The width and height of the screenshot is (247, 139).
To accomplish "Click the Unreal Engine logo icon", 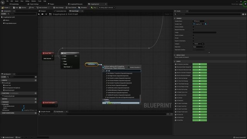I will coord(3,2).
